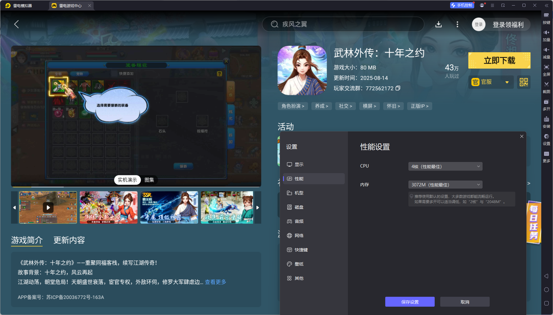Viewport: 553px width, 315px height.
Task: Show 更多 sidebar tools
Action: click(546, 157)
